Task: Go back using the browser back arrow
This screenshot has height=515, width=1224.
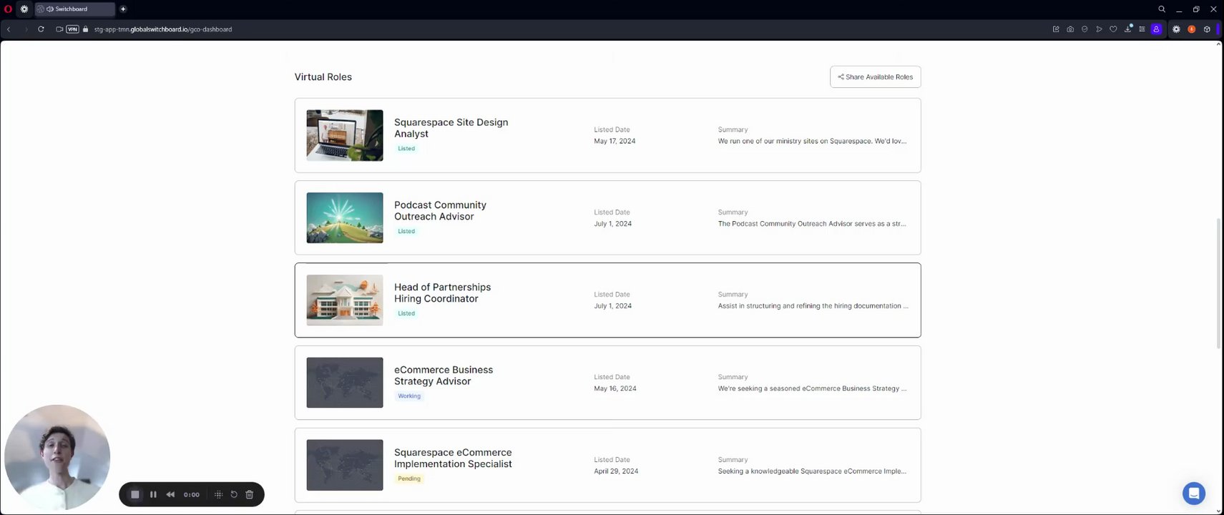Action: [9, 29]
